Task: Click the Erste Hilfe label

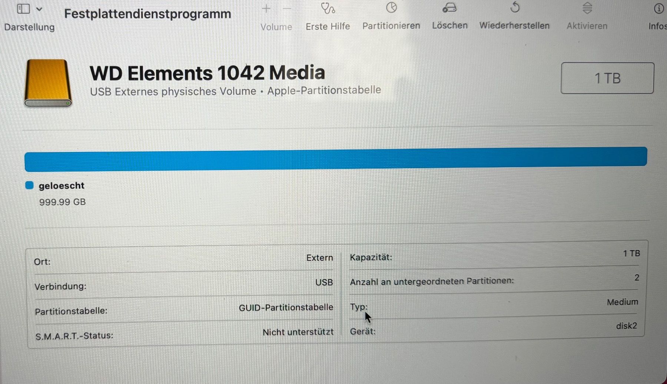Action: (x=328, y=26)
